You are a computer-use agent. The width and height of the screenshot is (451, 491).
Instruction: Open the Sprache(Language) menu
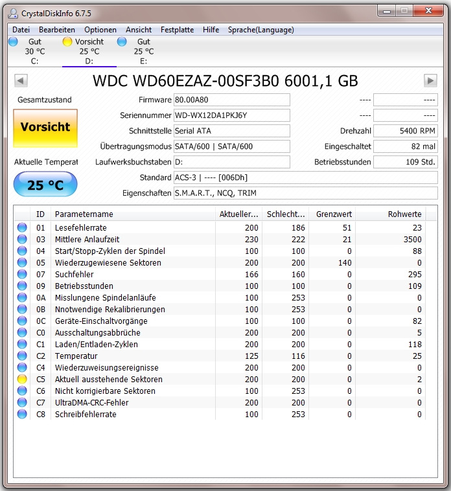(261, 30)
